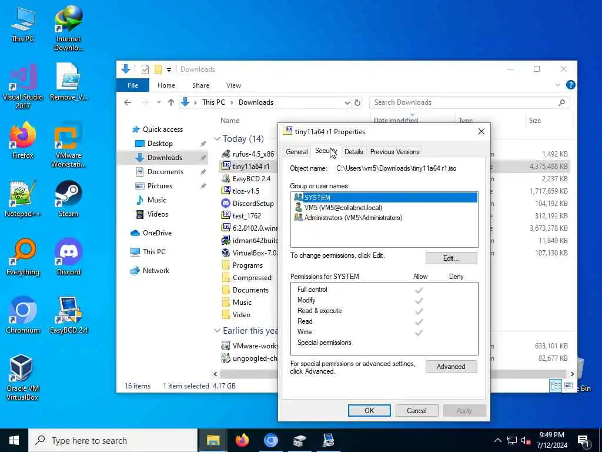The height and width of the screenshot is (452, 602).
Task: Click network icon in system tray
Action: coord(512,440)
